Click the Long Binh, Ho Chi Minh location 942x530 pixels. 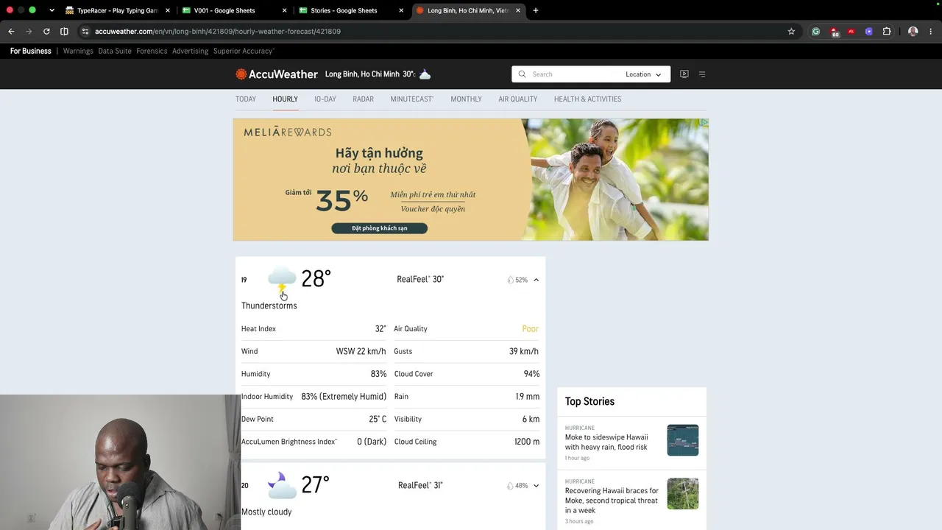coord(362,74)
